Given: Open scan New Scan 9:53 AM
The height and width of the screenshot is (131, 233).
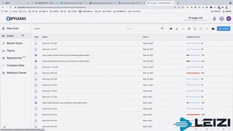Looking at the screenshot, I should coord(50,115).
